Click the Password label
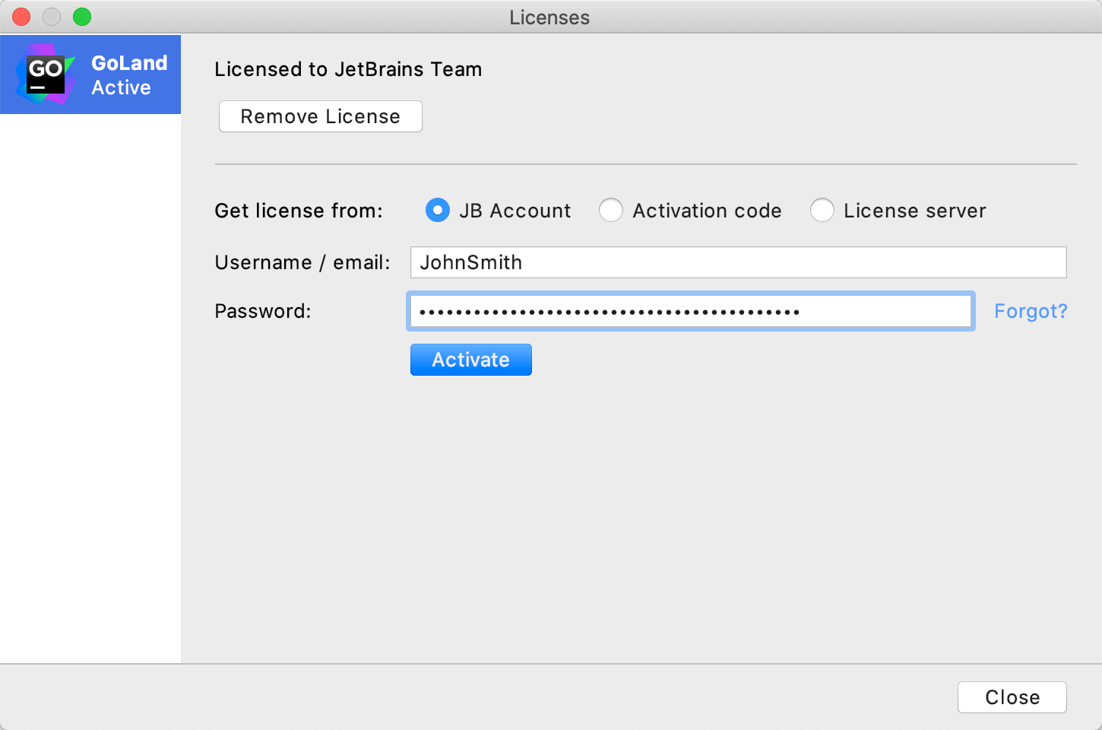 point(263,311)
